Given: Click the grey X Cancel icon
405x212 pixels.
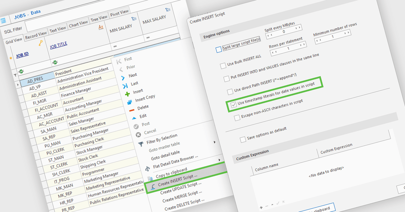Looking at the screenshot, I should [138, 135].
